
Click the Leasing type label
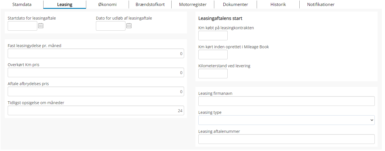tap(210, 112)
